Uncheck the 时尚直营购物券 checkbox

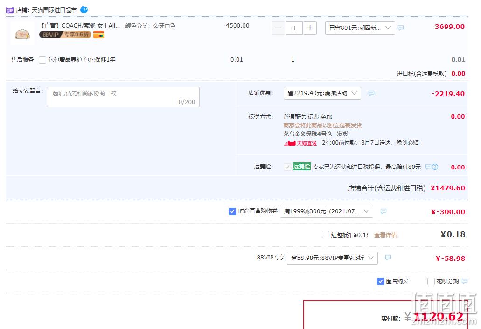pos(232,211)
